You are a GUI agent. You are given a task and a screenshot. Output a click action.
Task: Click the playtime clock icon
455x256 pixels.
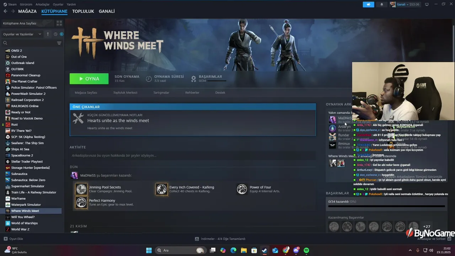point(149,79)
